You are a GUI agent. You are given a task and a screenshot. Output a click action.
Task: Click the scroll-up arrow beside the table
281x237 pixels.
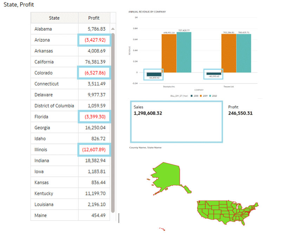(113, 29)
